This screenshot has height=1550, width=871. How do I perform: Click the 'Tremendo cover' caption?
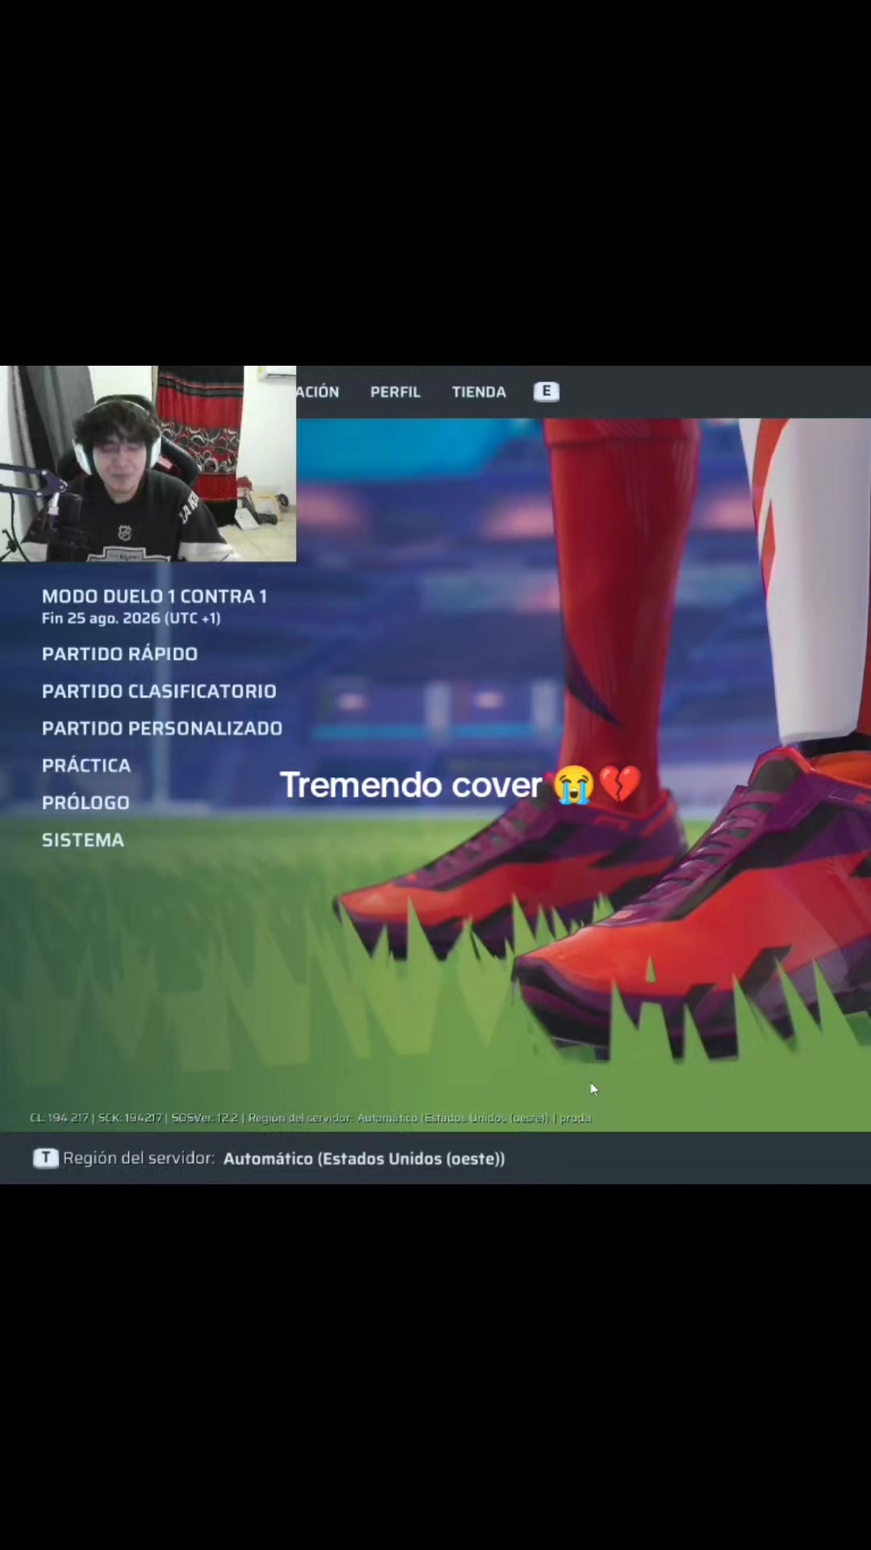pos(461,785)
